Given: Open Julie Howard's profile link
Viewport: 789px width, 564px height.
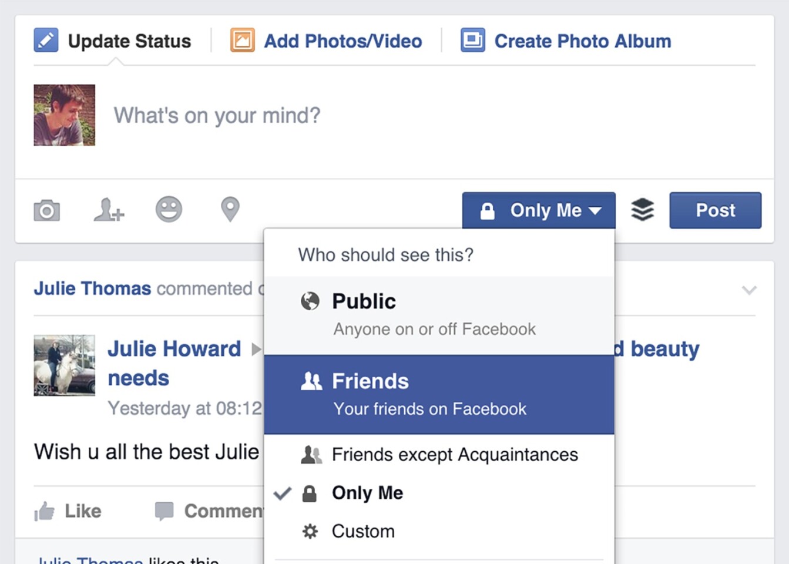Looking at the screenshot, I should point(174,349).
